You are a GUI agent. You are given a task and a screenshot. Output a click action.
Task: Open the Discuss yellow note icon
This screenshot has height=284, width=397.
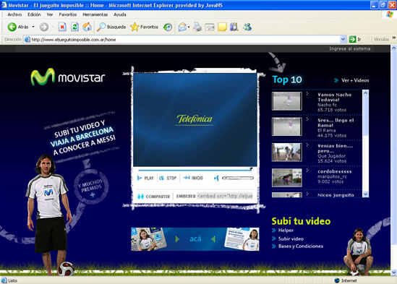[x=222, y=27]
